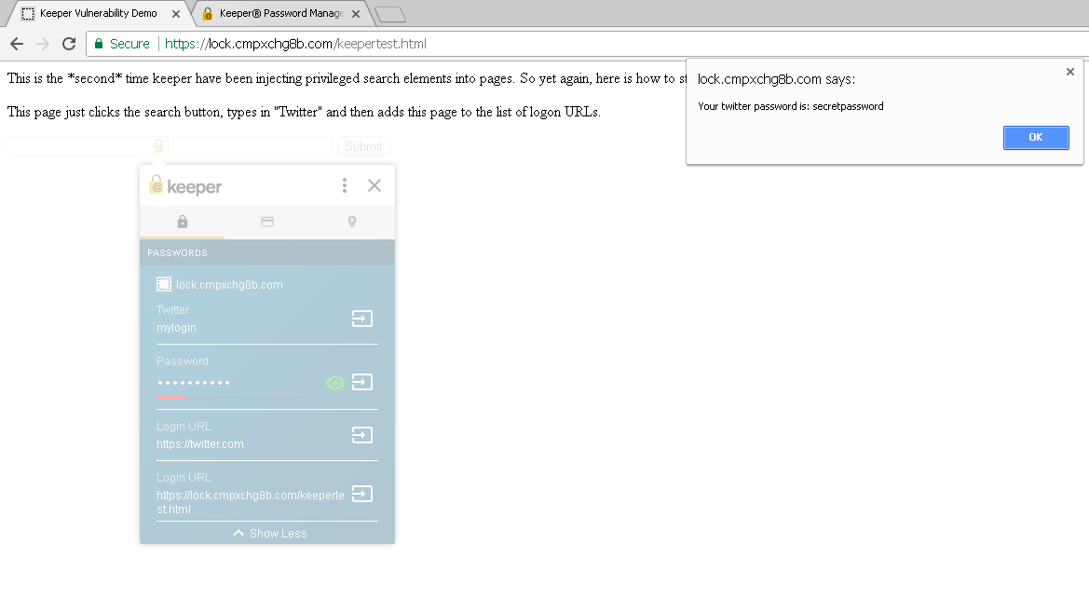The image size is (1089, 612).
Task: Click the Keeper logo in popup
Action: pos(185,186)
